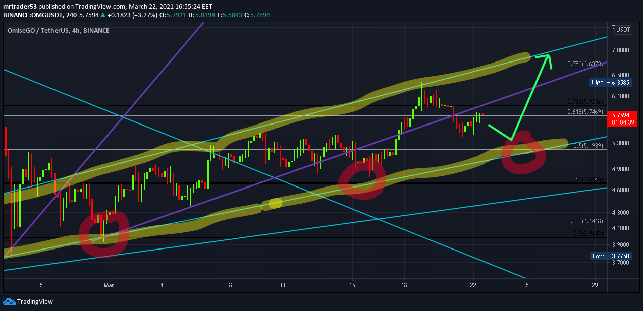Click the 4 label on date axis
This screenshot has height=311, width=643.
162,285
